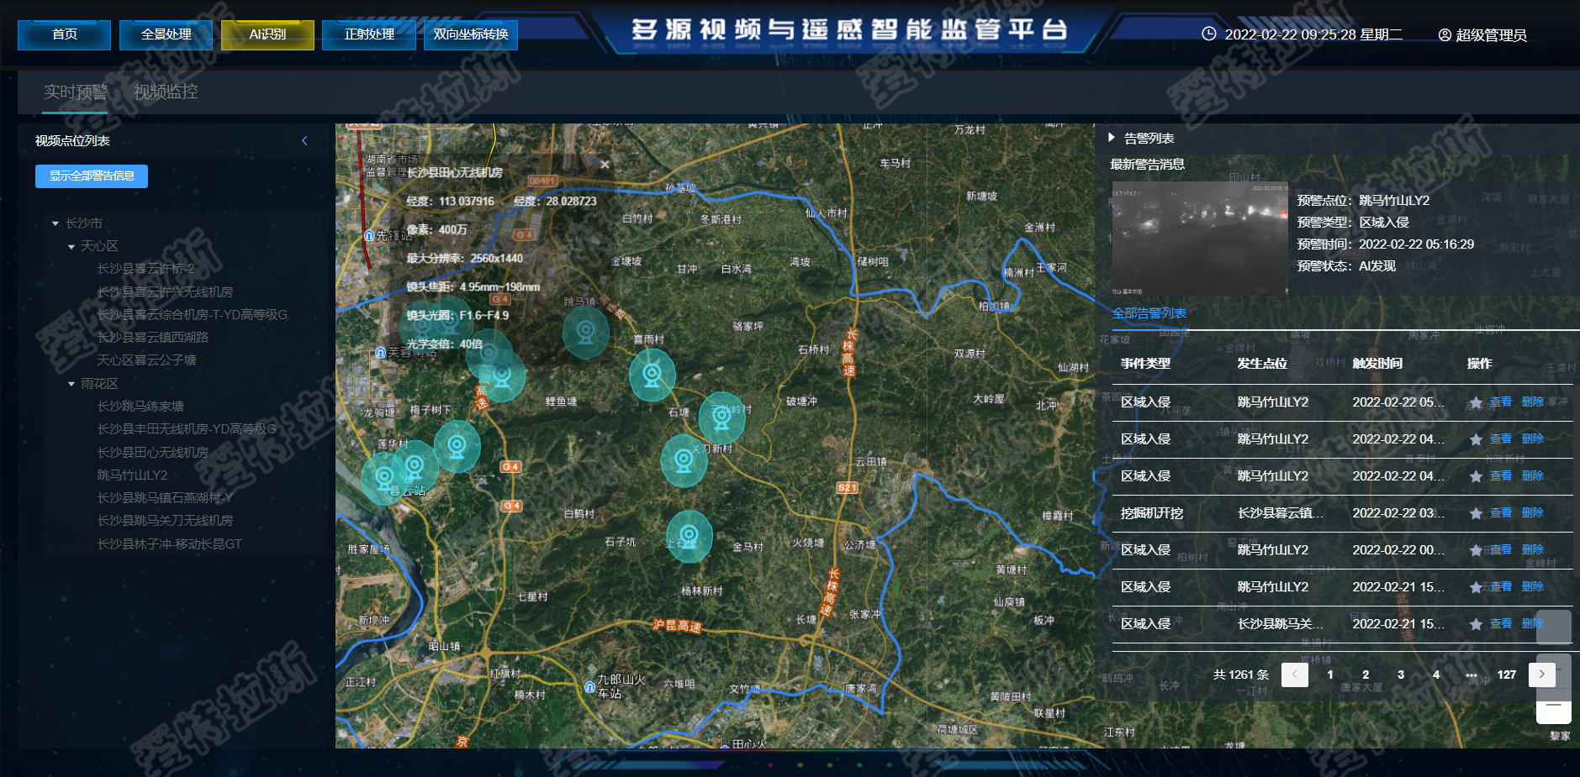Click the camera marker near 关刀新村
The image size is (1580, 777).
pos(684,460)
